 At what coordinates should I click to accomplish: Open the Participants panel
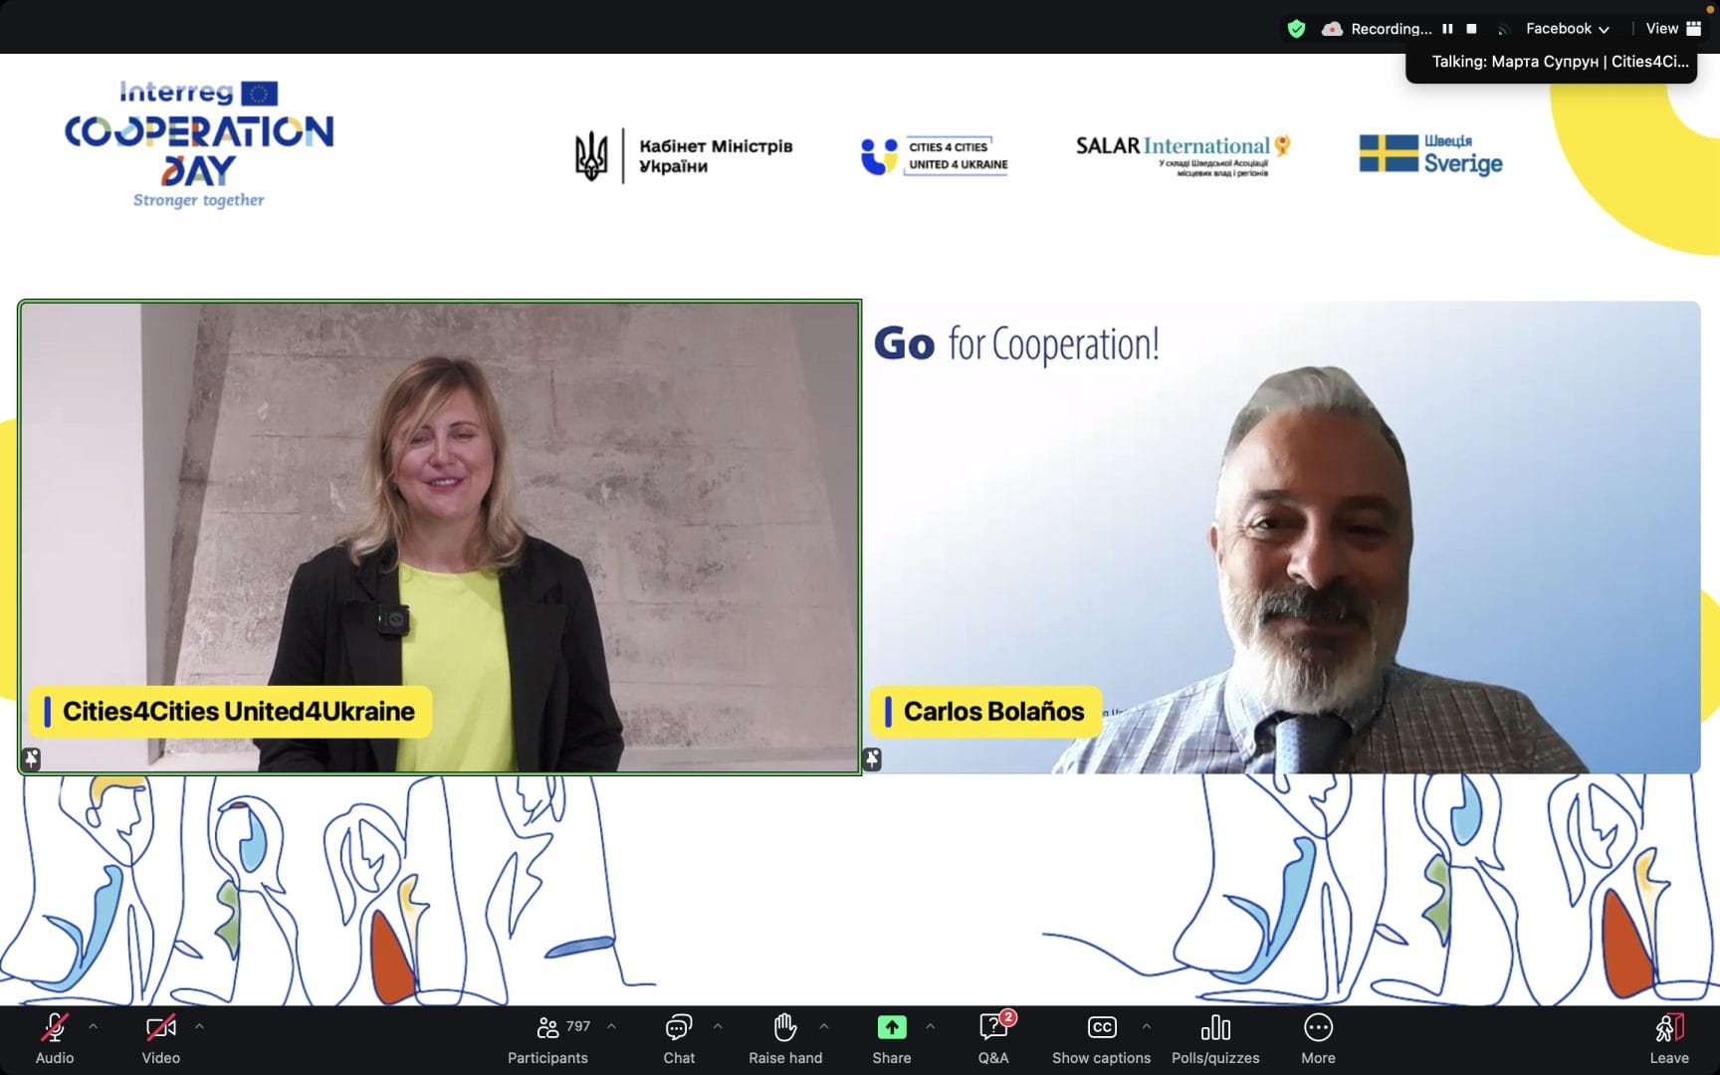(x=547, y=1037)
